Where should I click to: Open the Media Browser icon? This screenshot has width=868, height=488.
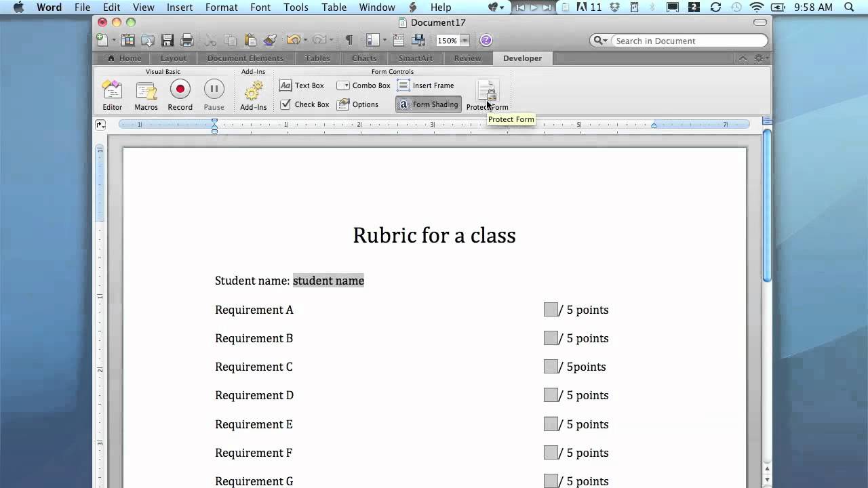pos(418,40)
